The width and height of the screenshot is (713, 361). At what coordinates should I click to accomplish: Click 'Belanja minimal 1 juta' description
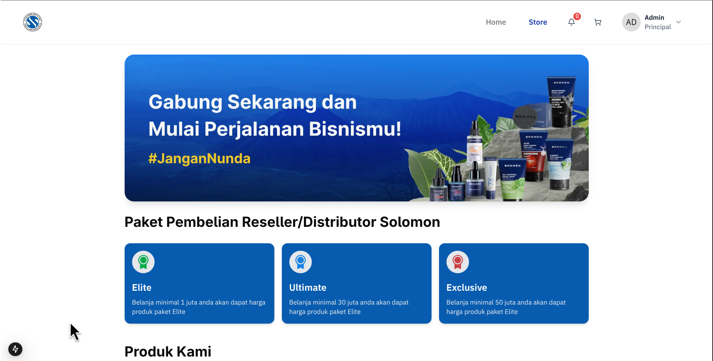click(x=199, y=307)
